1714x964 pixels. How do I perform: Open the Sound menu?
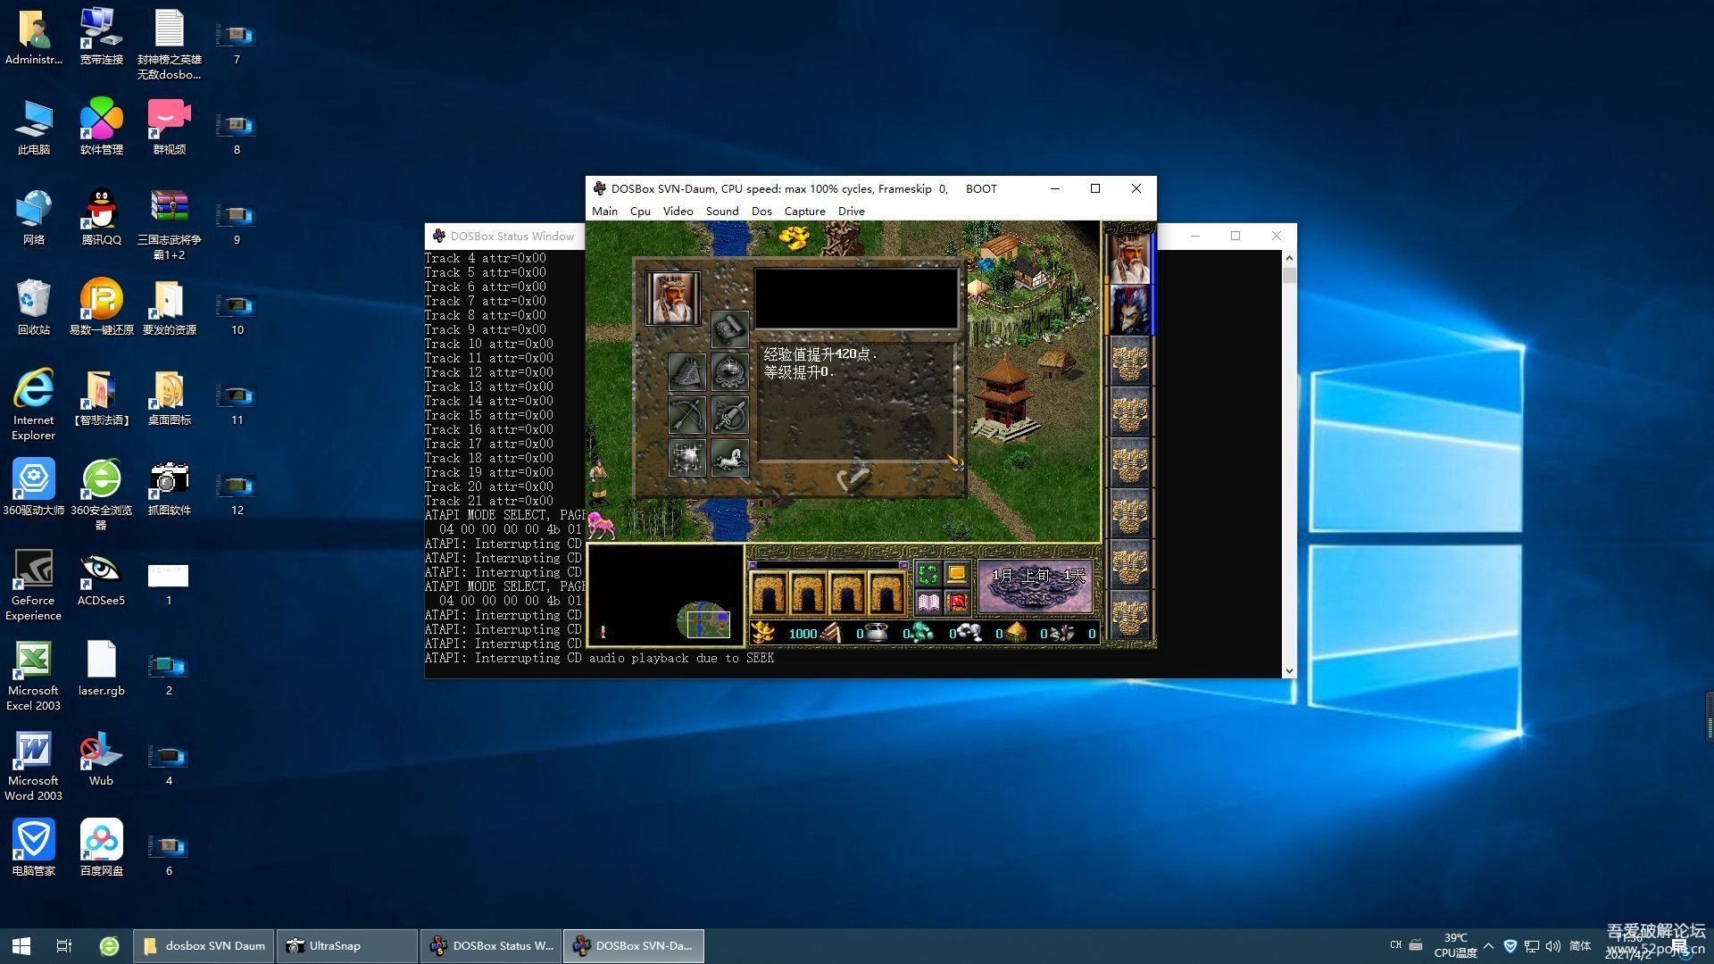click(x=721, y=212)
